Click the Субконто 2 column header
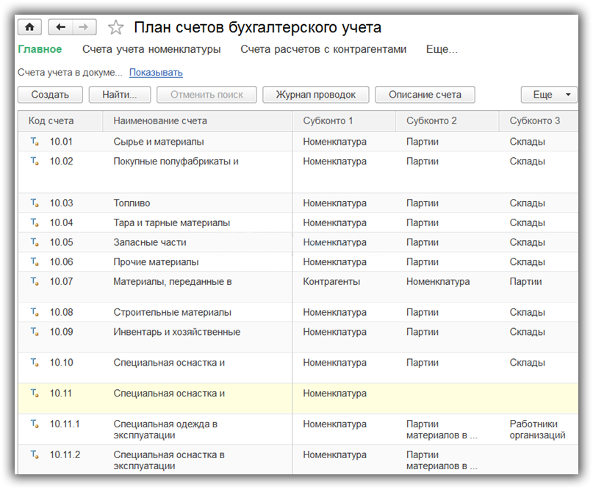The height and width of the screenshot is (489, 593). [447, 121]
